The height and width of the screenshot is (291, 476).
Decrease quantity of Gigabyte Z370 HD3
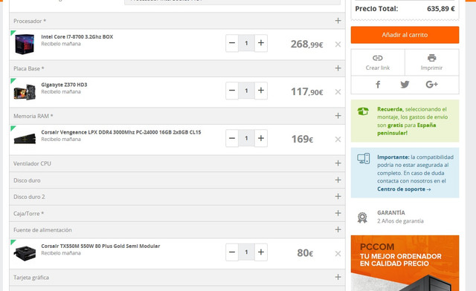pyautogui.click(x=232, y=91)
